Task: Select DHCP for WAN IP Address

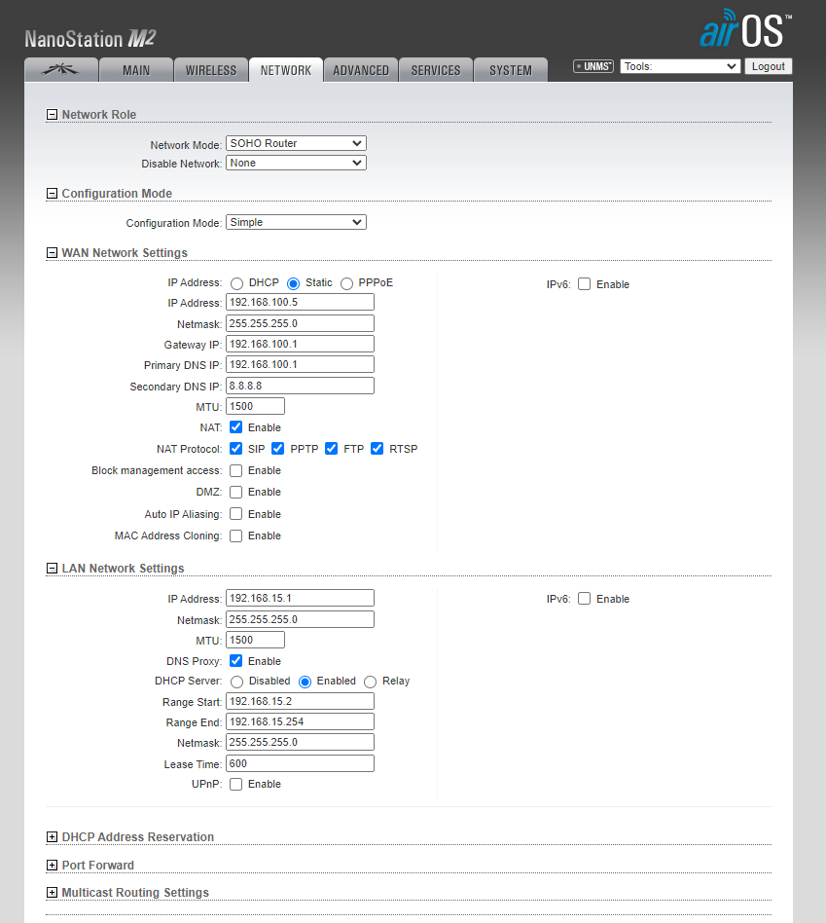Action: click(x=237, y=283)
